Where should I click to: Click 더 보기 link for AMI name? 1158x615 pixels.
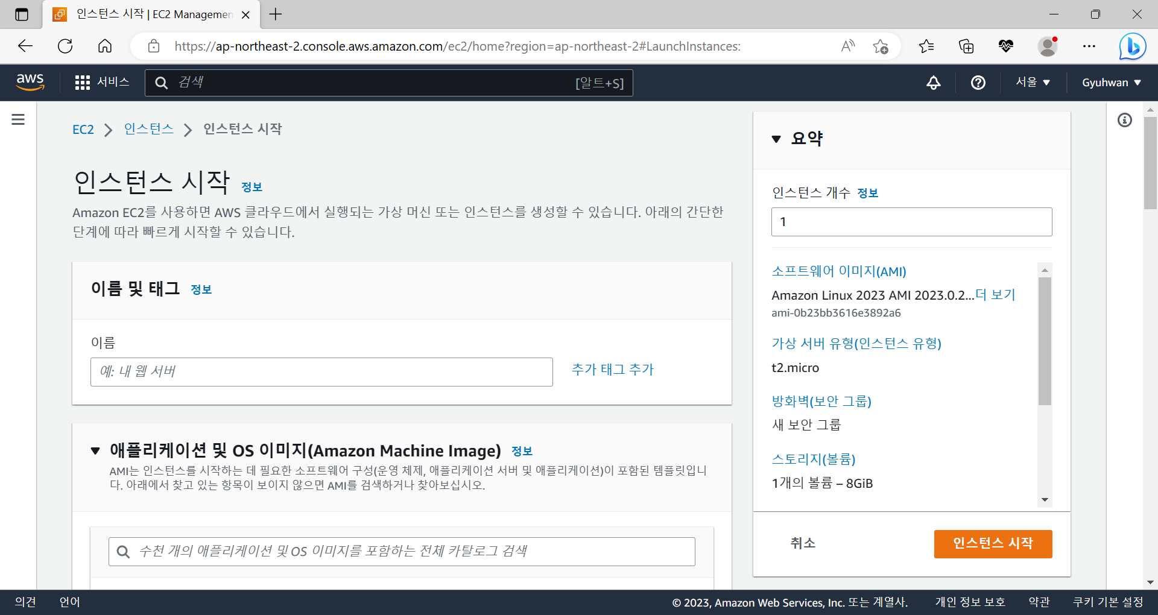point(995,295)
